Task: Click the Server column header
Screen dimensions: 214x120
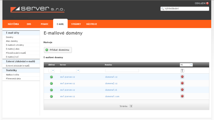Action: coord(63,65)
